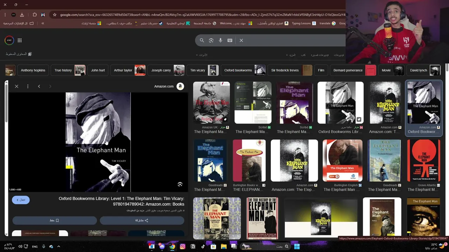This screenshot has width=449, height=252.
Task: Open the Amazon UK Elephant Man thumbnail
Action: tap(211, 103)
